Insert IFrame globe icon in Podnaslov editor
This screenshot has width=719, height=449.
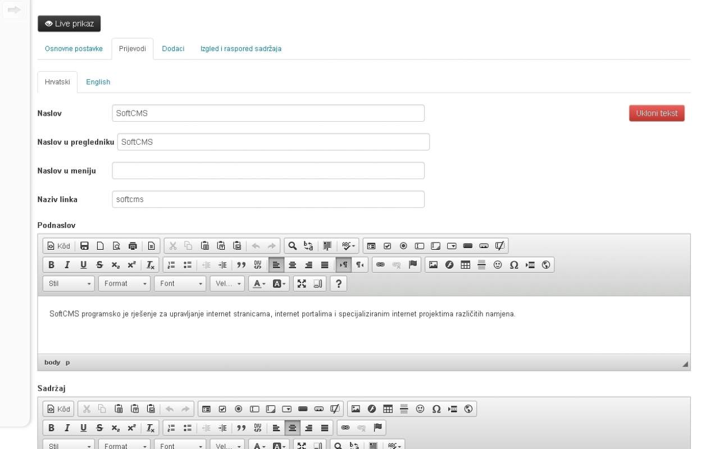tap(546, 265)
